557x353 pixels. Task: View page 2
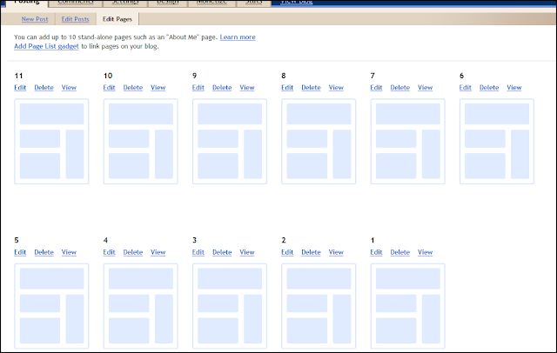pyautogui.click(x=336, y=252)
